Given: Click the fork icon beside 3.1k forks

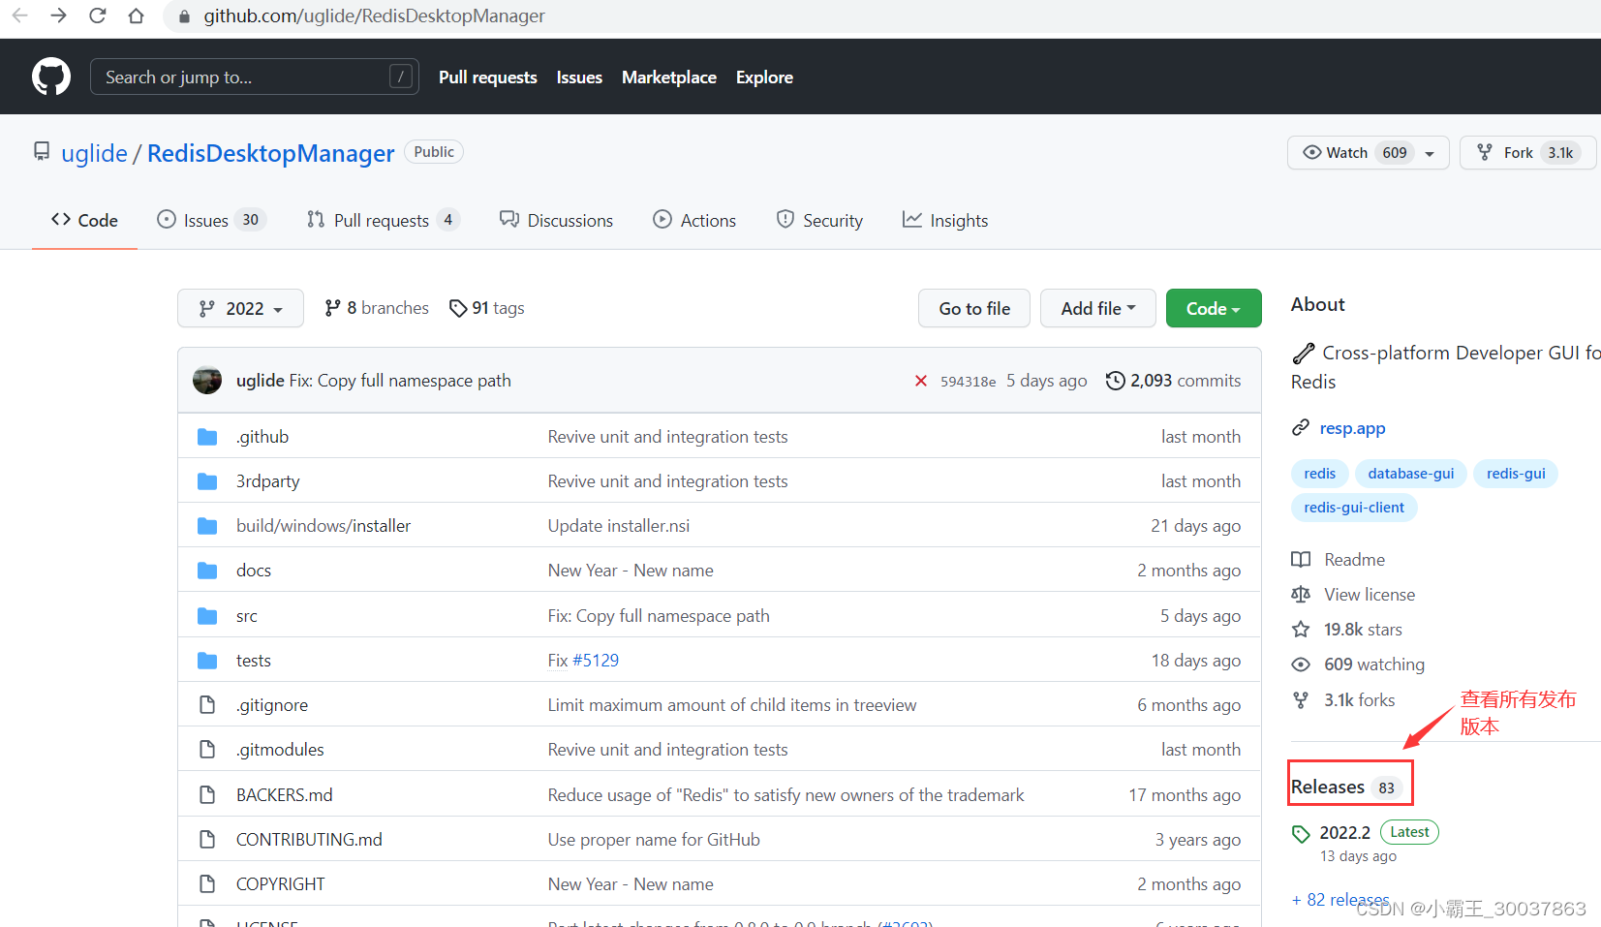Looking at the screenshot, I should click(1301, 699).
